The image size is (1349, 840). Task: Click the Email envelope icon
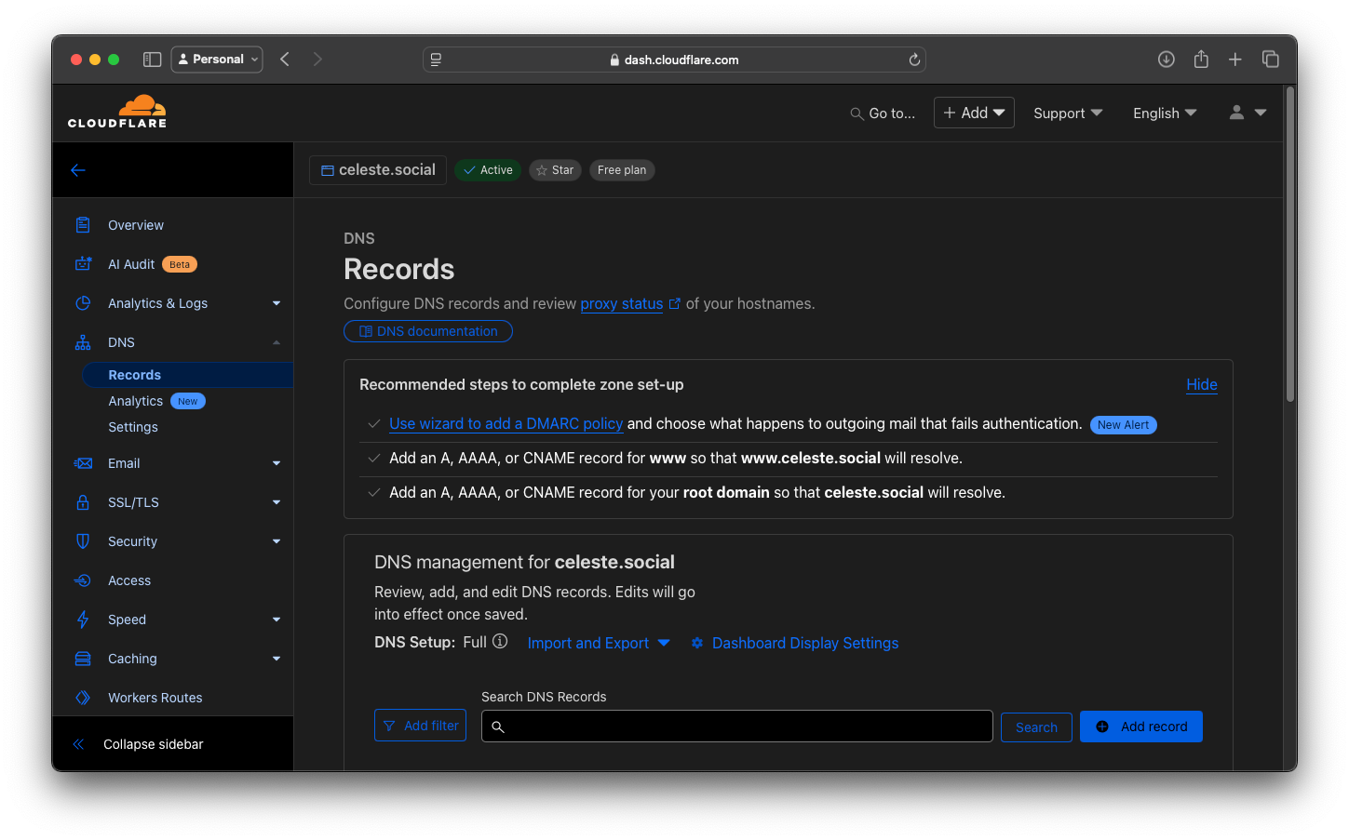pyautogui.click(x=83, y=463)
